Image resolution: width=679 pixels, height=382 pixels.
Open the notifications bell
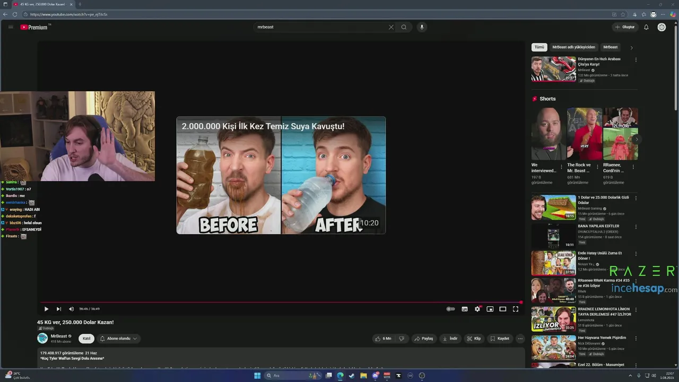click(x=646, y=27)
